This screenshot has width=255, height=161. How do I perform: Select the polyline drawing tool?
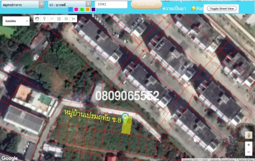(51, 19)
